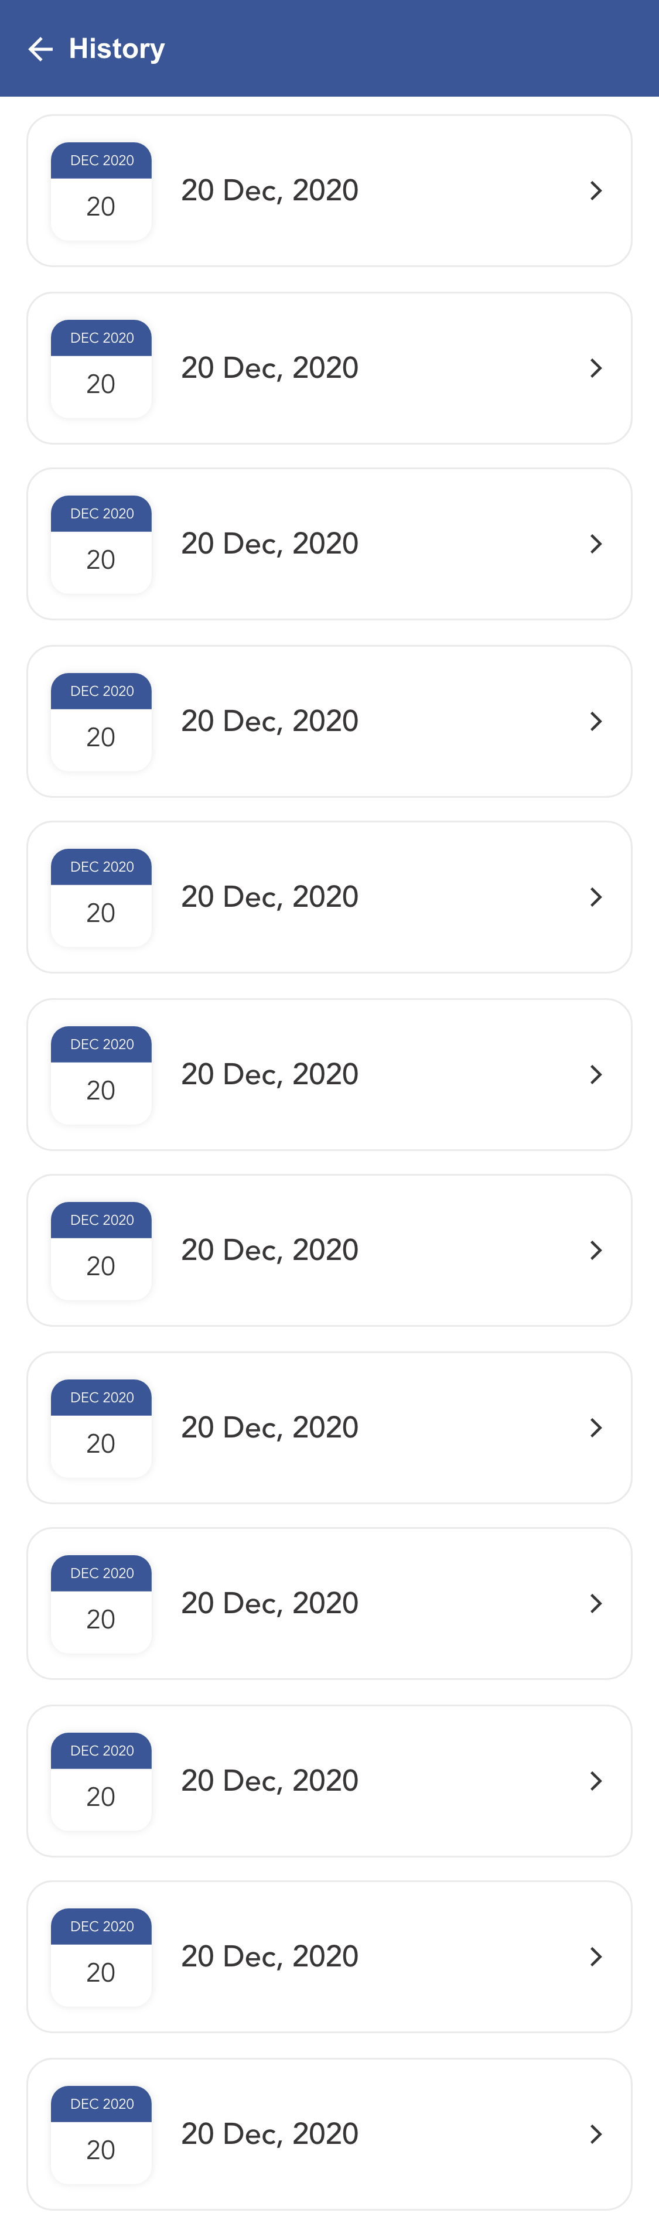659x2230 pixels.
Task: Click the "20 Dec, 2020" label in the eighth entry
Action: point(269,1428)
